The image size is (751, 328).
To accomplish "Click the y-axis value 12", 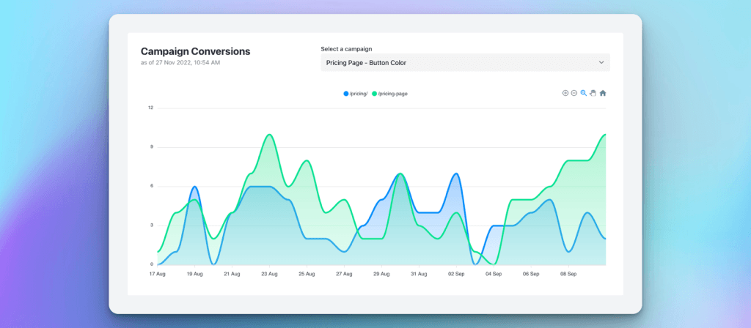I will [x=150, y=108].
